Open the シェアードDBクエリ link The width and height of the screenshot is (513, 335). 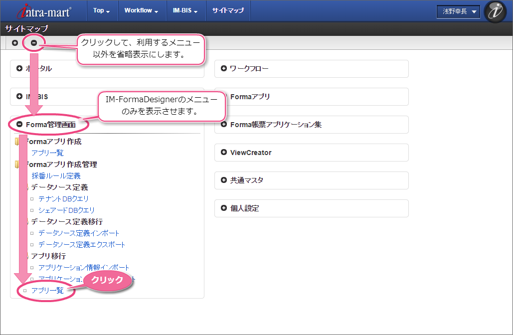tap(66, 210)
